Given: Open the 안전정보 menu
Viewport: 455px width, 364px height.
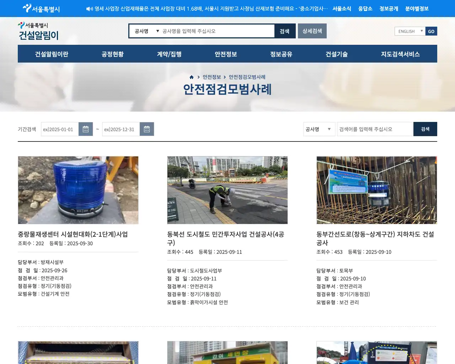Looking at the screenshot, I should 226,54.
